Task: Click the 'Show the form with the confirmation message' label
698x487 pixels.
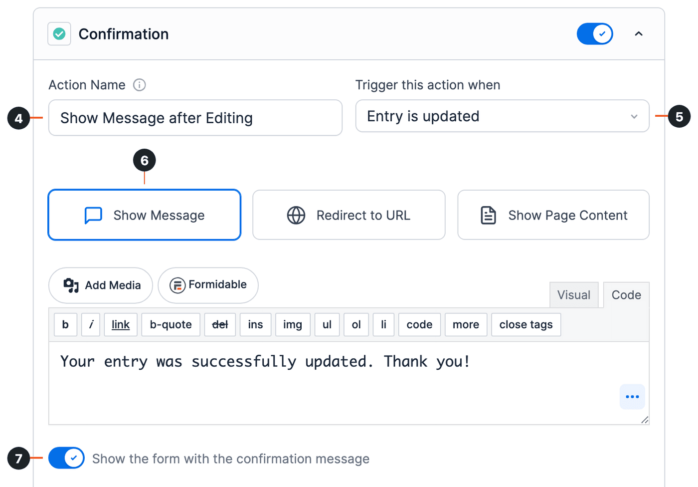Action: [231, 459]
